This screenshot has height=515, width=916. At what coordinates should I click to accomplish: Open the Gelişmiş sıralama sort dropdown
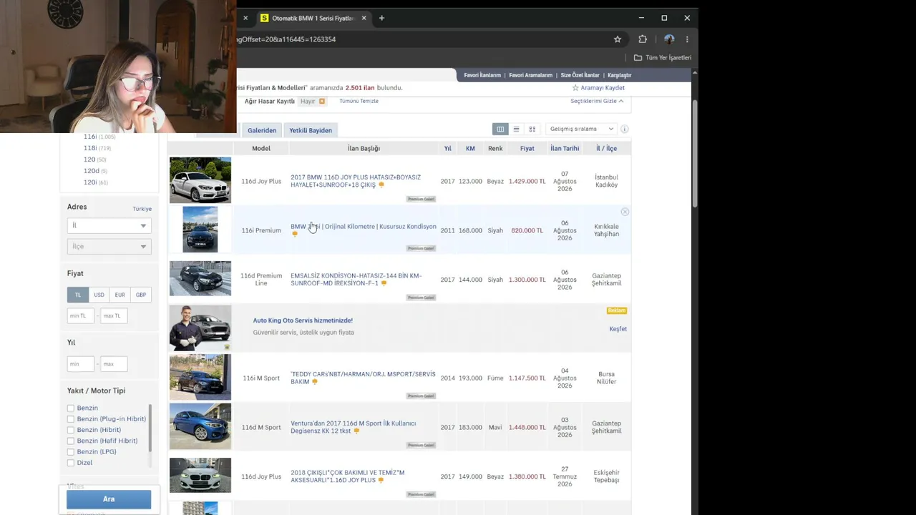click(x=581, y=129)
